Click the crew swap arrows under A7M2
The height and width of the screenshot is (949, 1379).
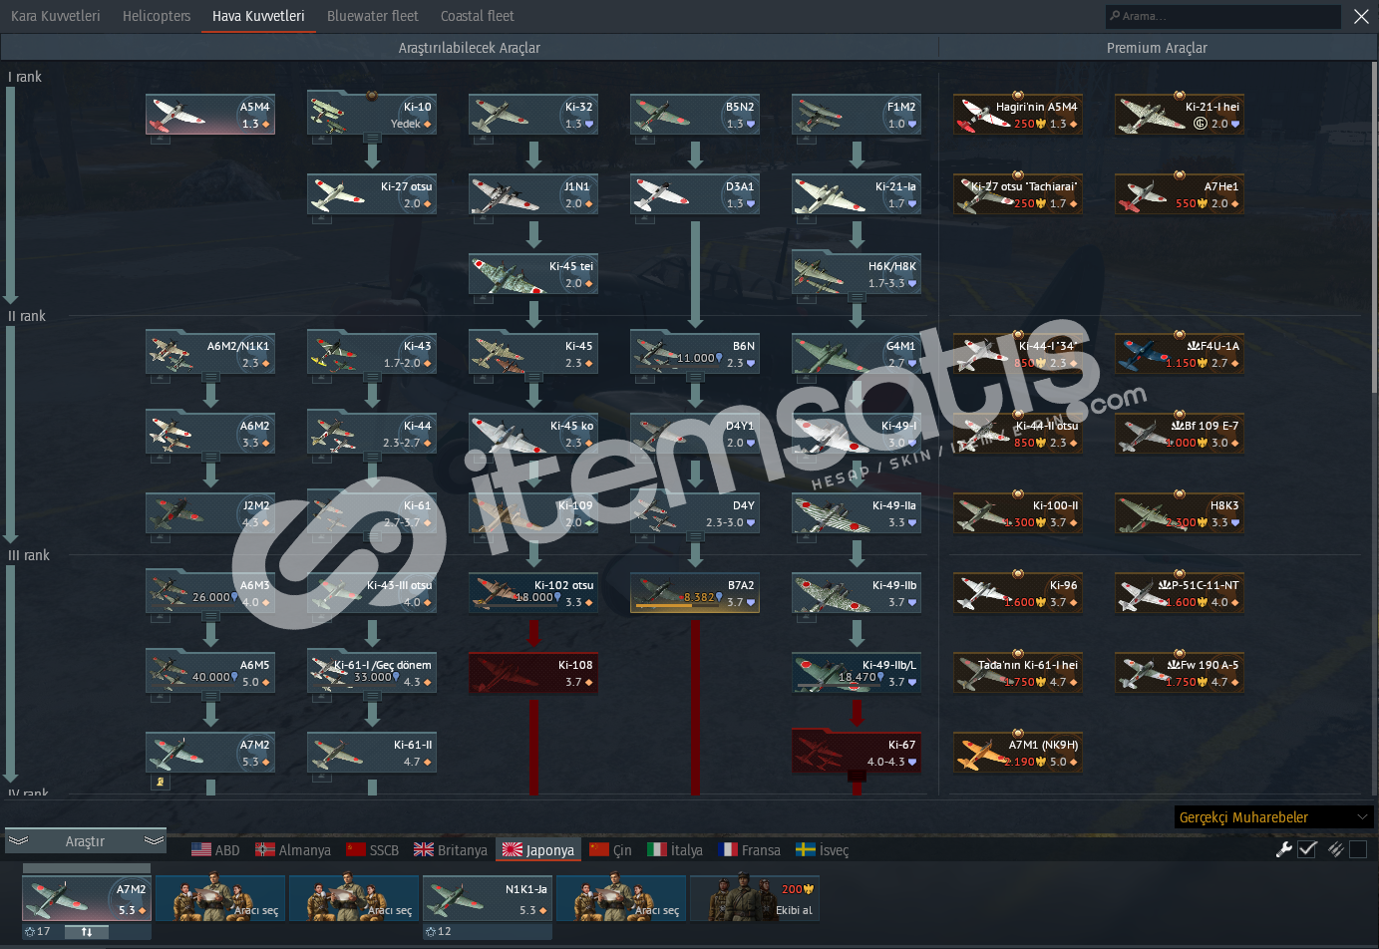point(87,932)
